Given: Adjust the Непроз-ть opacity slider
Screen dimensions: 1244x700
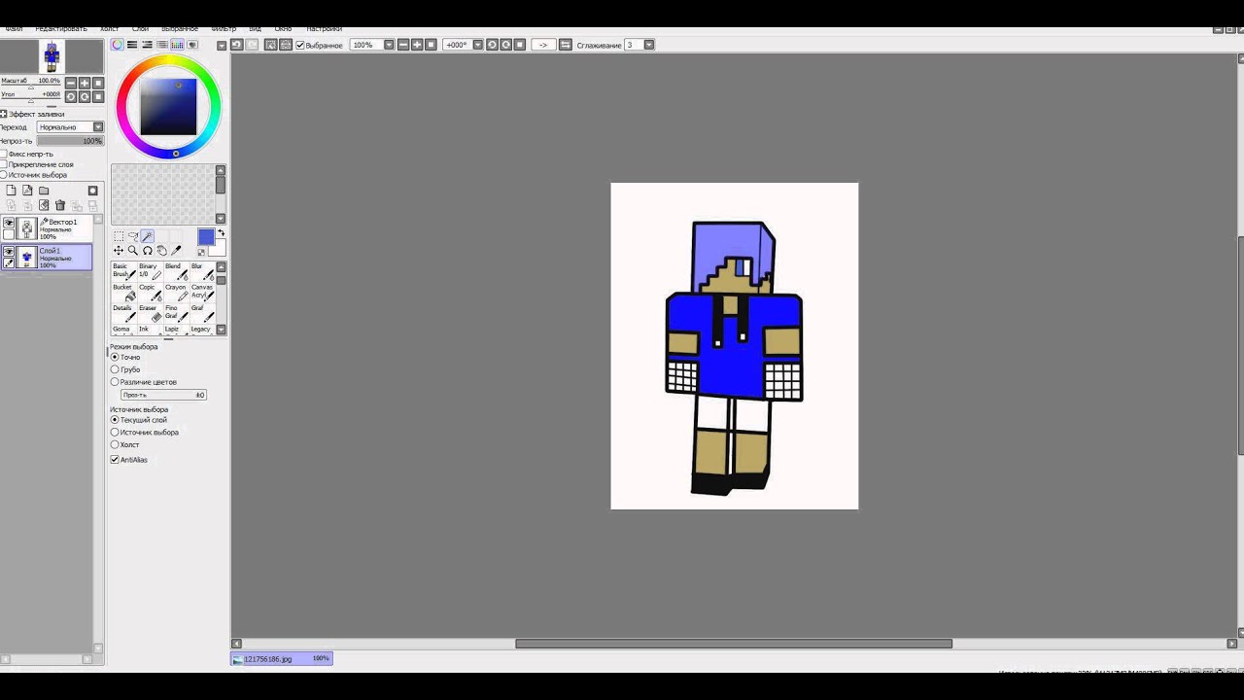Looking at the screenshot, I should pyautogui.click(x=70, y=141).
